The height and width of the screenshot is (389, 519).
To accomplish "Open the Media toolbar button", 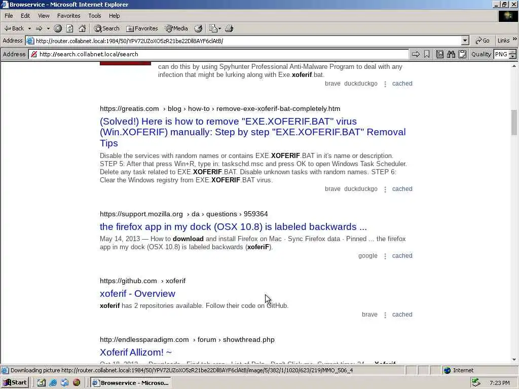I will click(176, 28).
